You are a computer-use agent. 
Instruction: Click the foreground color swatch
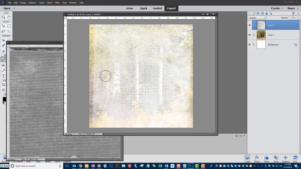click(4, 99)
